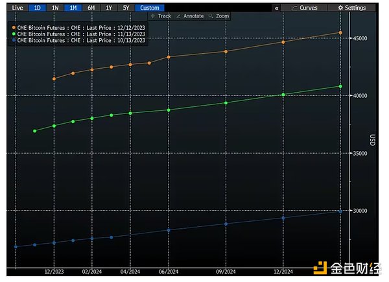
Task: Click last orange data point near 45000
Action: tap(340, 32)
